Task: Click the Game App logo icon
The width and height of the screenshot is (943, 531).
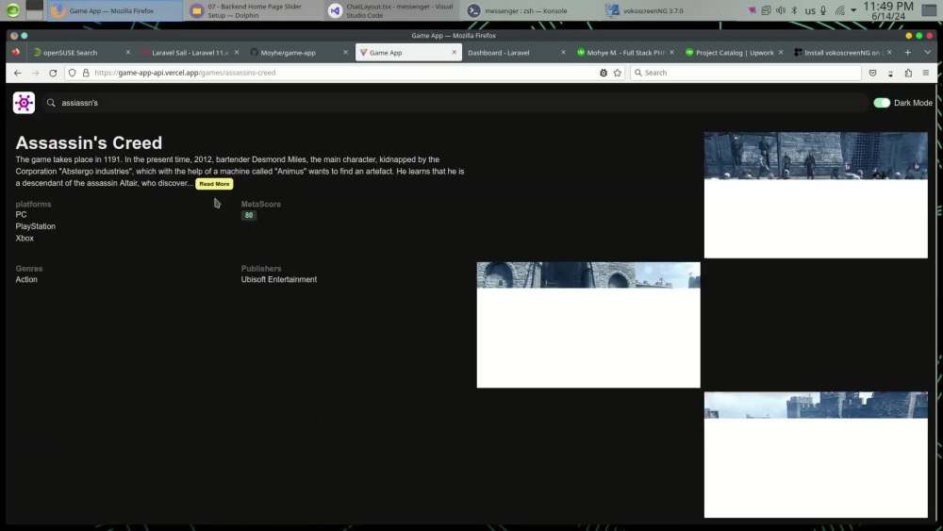Action: pos(25,103)
